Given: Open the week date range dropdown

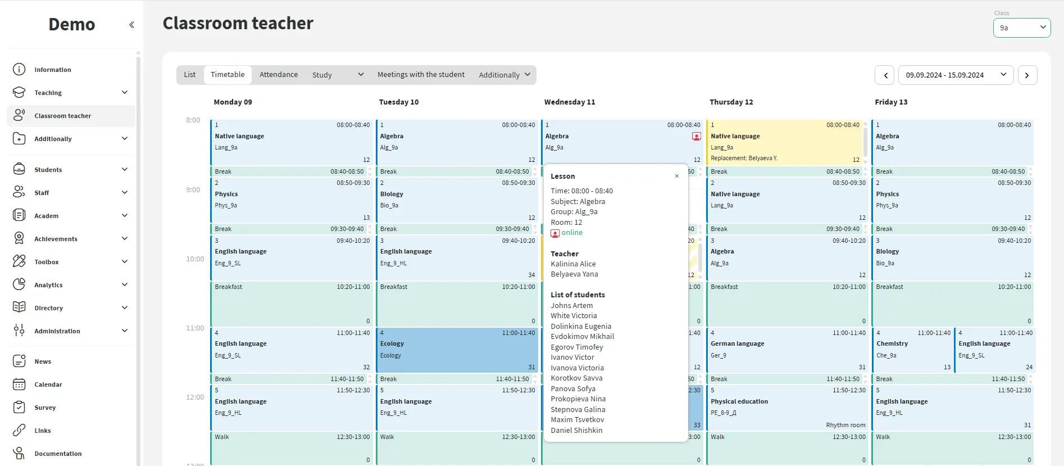Looking at the screenshot, I should 955,75.
